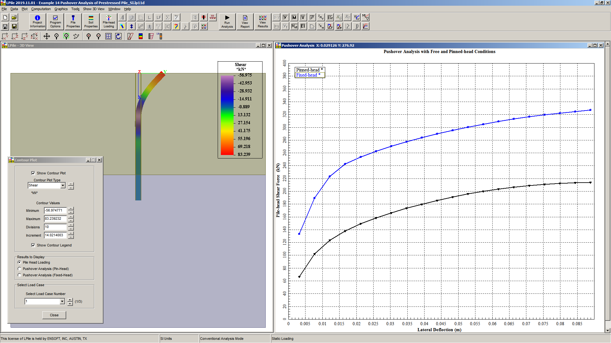
Task: Save the file using the white floppy disk icon
Action: (x=5, y=26)
